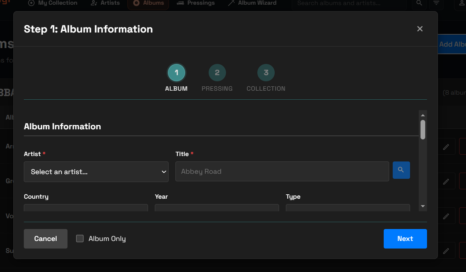This screenshot has height=272, width=466.
Task: Open the filter icon in top bar
Action: [x=436, y=3]
